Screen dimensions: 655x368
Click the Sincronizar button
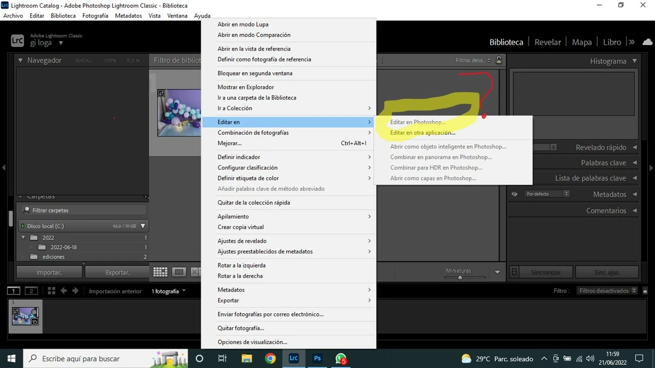[x=546, y=272]
